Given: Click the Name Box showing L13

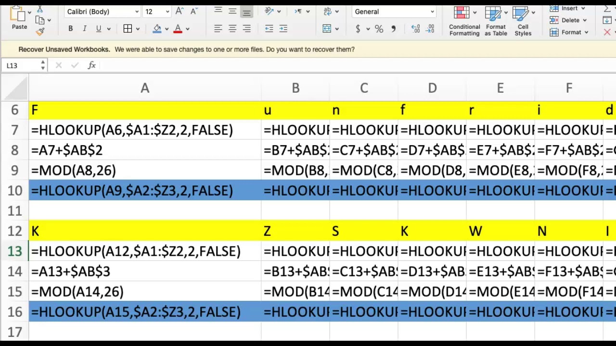Looking at the screenshot, I should coord(20,65).
